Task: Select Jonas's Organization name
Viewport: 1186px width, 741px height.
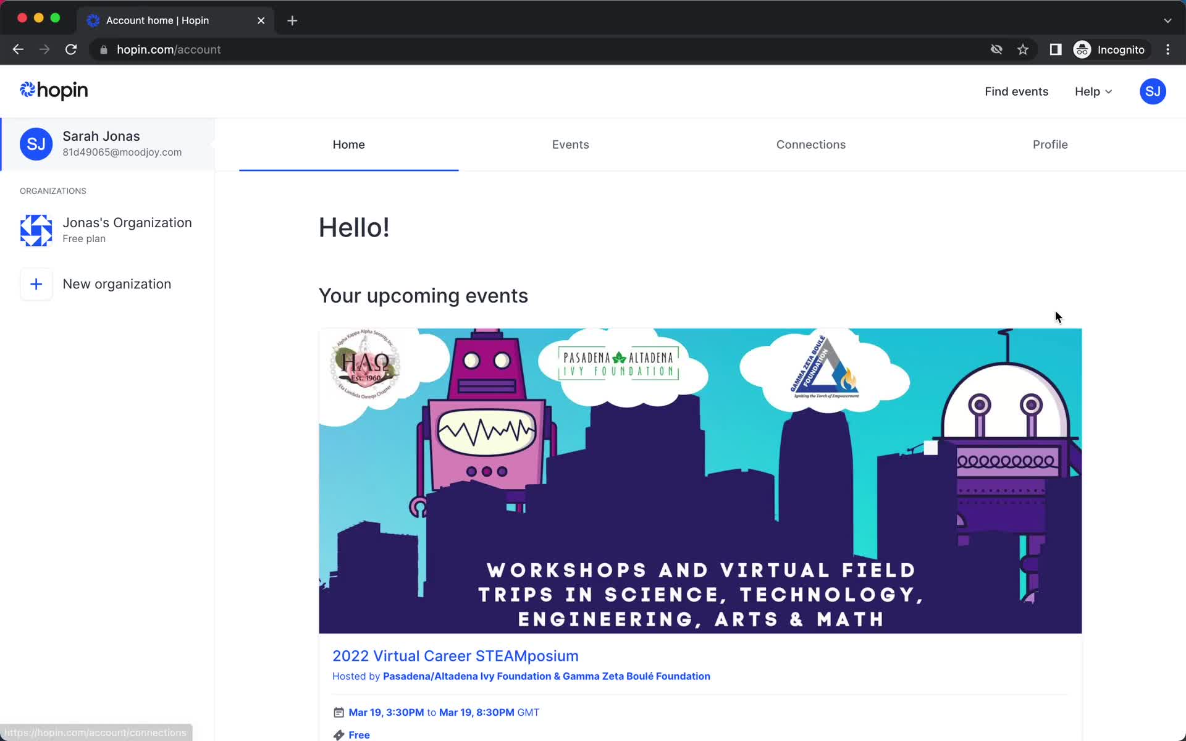Action: click(127, 222)
